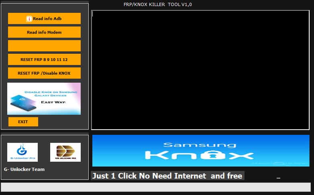Click the SIM Unlocker Pro logo
The height and width of the screenshot is (195, 314).
point(65,152)
